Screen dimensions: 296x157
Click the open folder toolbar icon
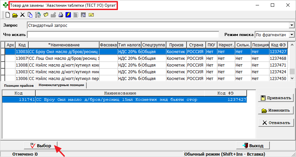pyautogui.click(x=15, y=15)
